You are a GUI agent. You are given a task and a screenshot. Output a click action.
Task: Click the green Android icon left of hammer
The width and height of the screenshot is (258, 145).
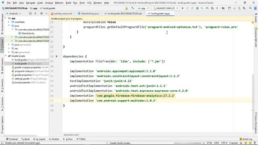point(127,8)
